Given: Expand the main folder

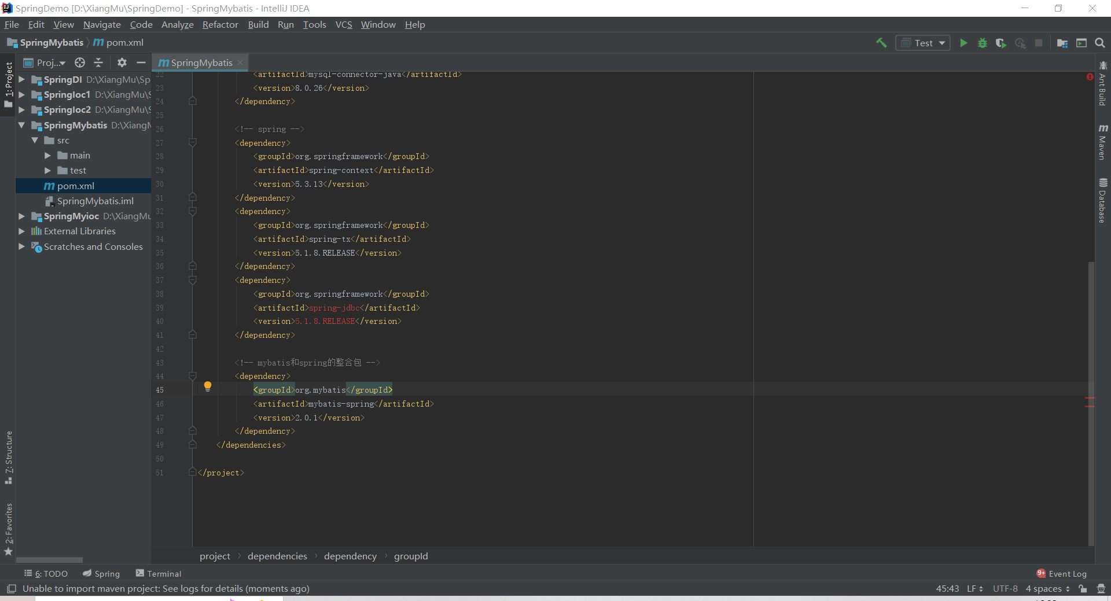Looking at the screenshot, I should click(47, 155).
